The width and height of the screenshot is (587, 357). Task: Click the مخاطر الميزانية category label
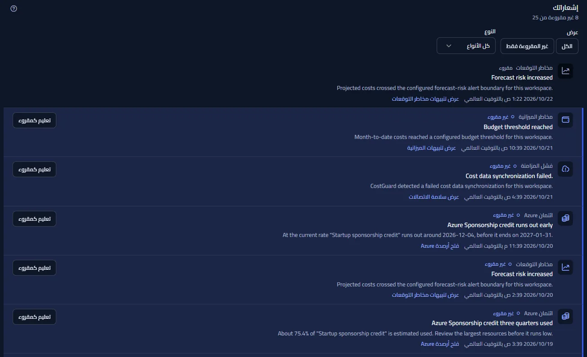coord(536,117)
